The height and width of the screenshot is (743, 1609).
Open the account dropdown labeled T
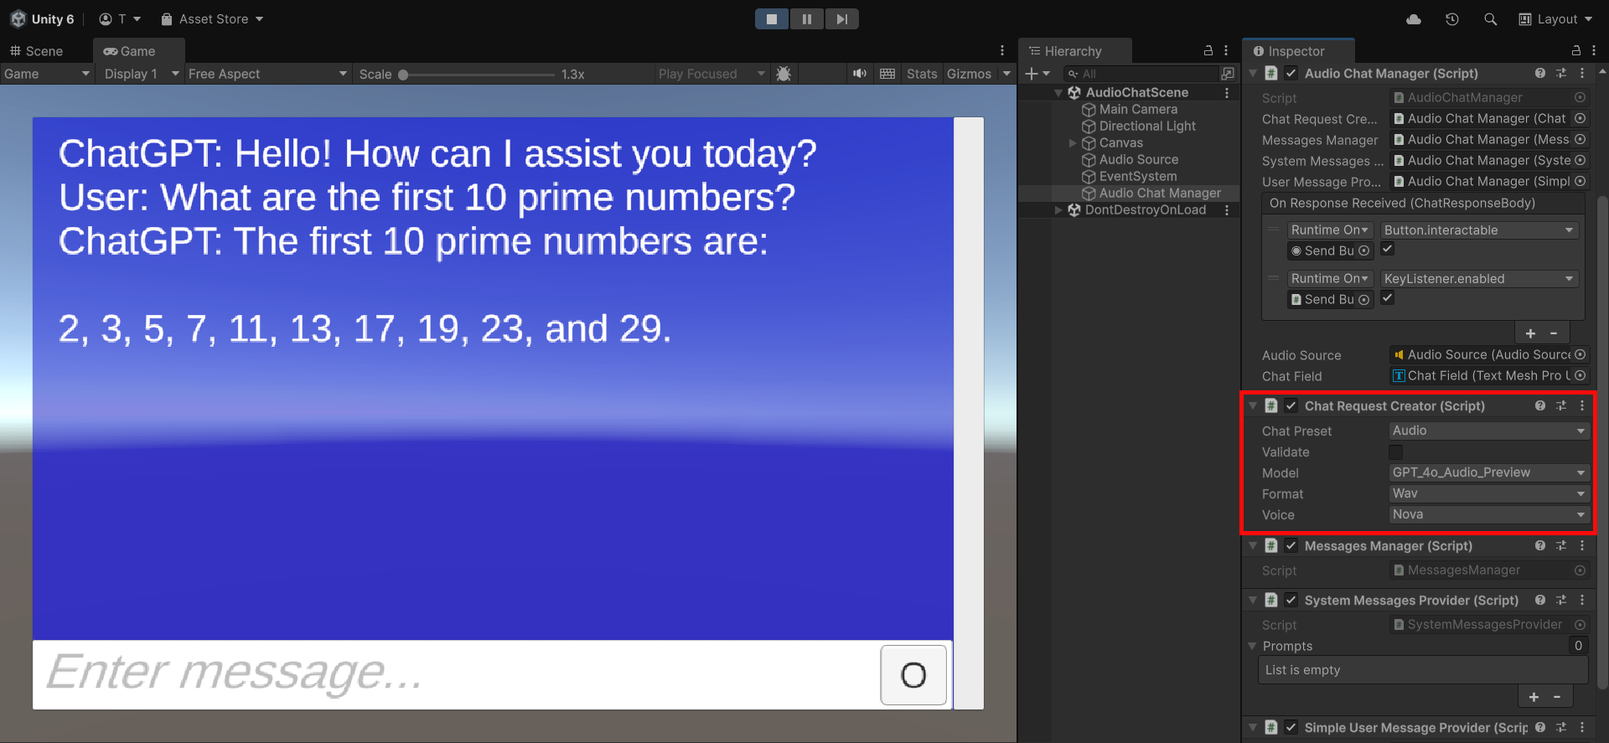coord(120,19)
